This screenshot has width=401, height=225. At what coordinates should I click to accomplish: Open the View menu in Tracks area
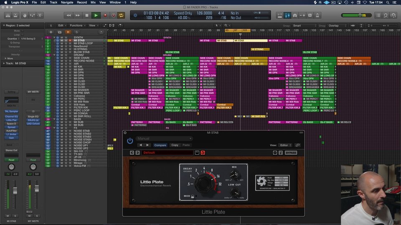coord(94,25)
